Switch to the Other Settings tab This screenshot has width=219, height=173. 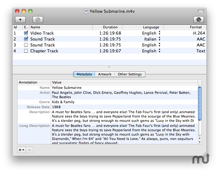tap(130, 74)
